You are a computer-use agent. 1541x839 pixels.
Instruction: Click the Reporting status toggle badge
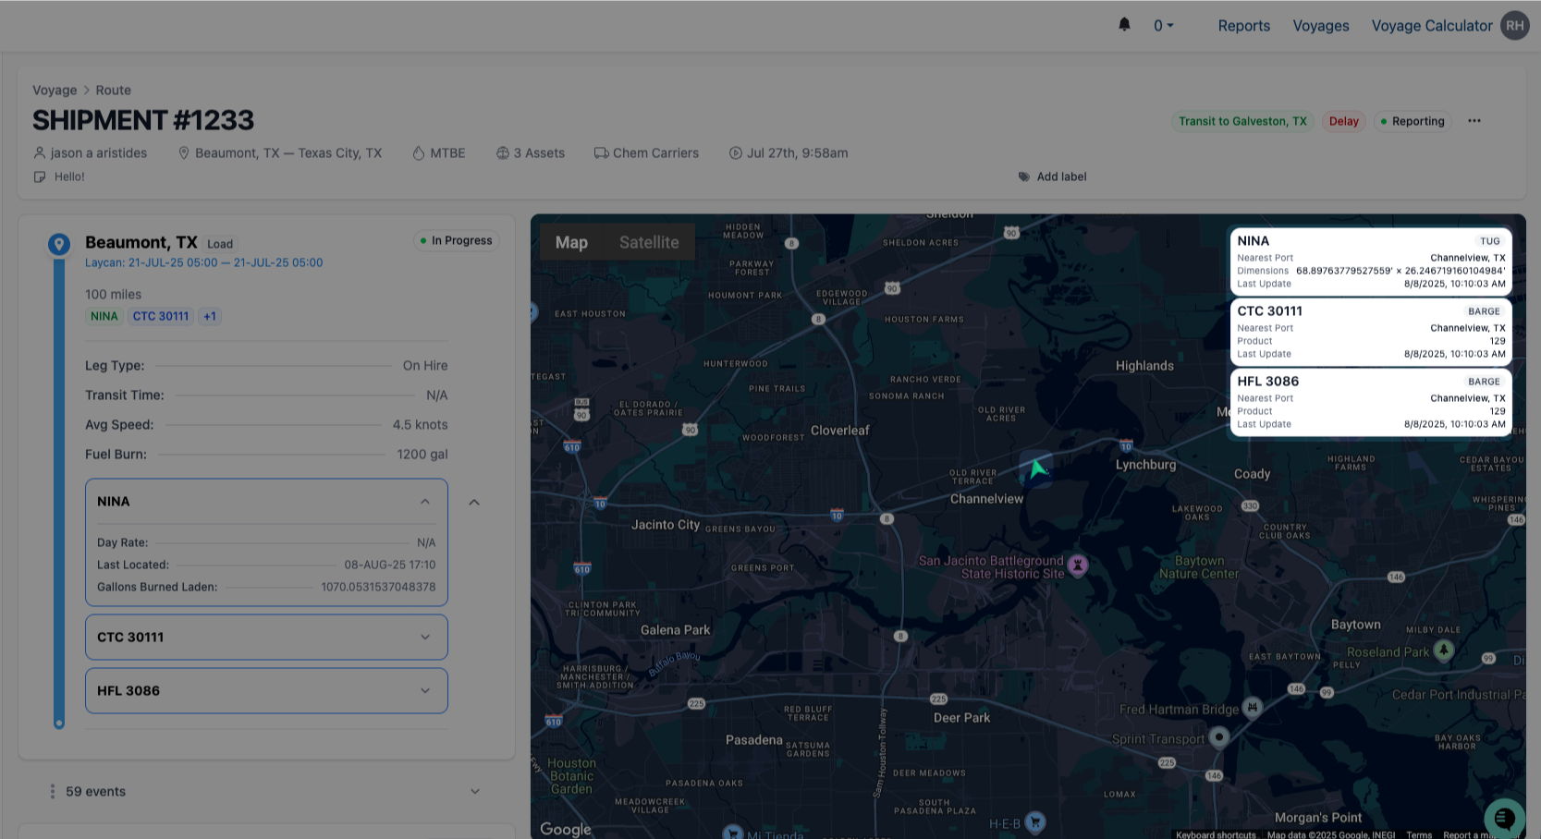[x=1412, y=121]
